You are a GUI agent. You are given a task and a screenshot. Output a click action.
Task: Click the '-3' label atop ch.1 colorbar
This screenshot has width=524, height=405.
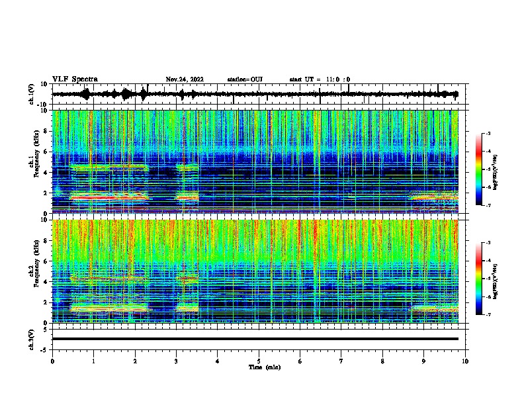coord(488,133)
